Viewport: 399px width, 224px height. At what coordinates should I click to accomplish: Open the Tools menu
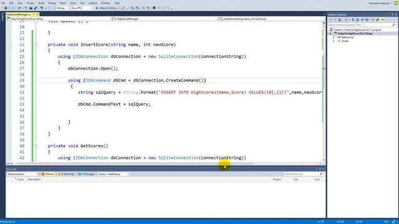pos(73,3)
